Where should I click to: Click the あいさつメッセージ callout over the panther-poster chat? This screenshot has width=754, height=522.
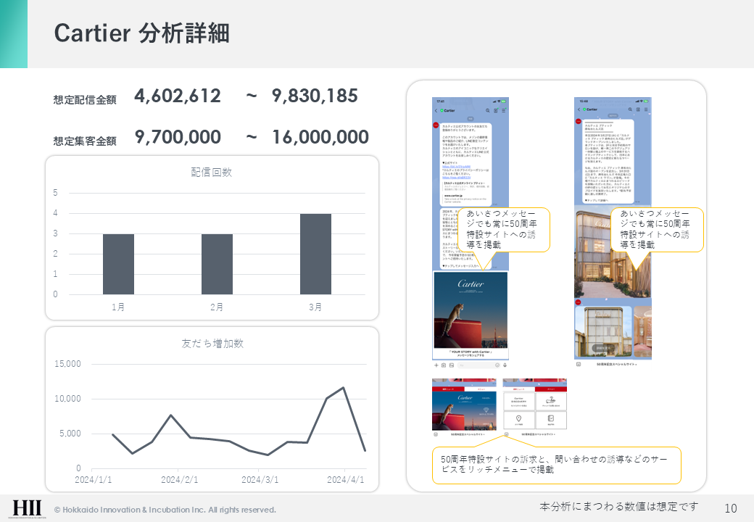coord(503,230)
